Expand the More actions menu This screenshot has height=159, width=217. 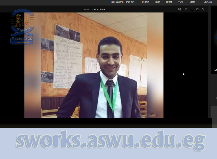(x=192, y=2)
